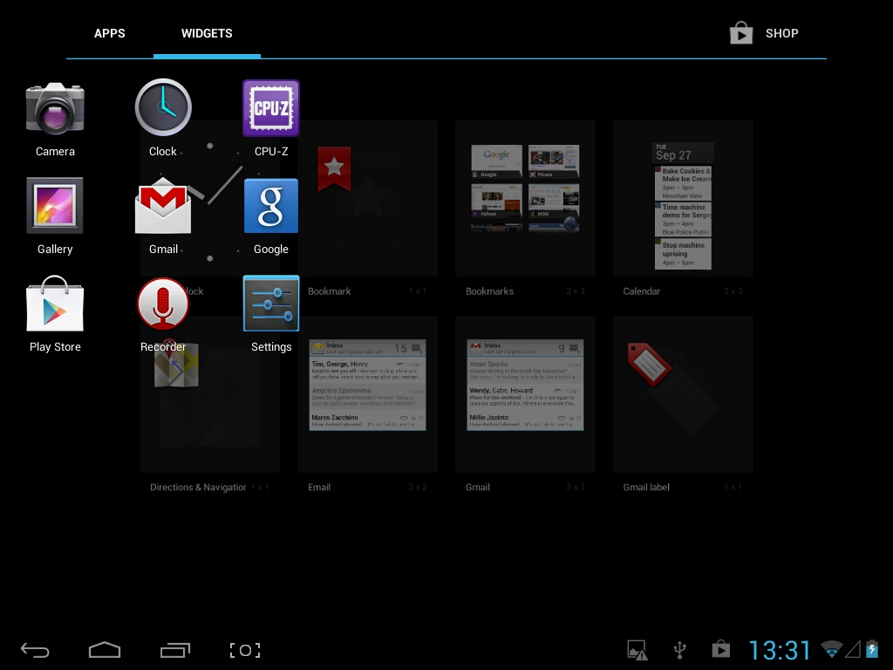The height and width of the screenshot is (670, 893).
Task: Click the Bookmarks widget label
Action: tap(490, 291)
